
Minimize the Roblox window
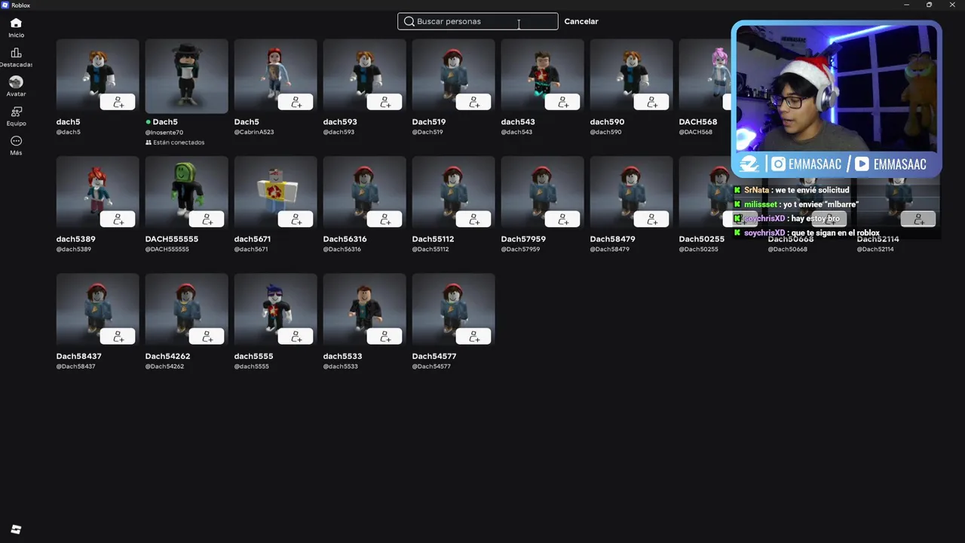pos(906,5)
